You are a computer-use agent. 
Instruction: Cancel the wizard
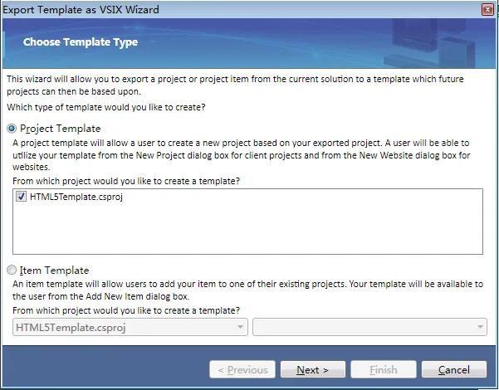click(x=453, y=369)
